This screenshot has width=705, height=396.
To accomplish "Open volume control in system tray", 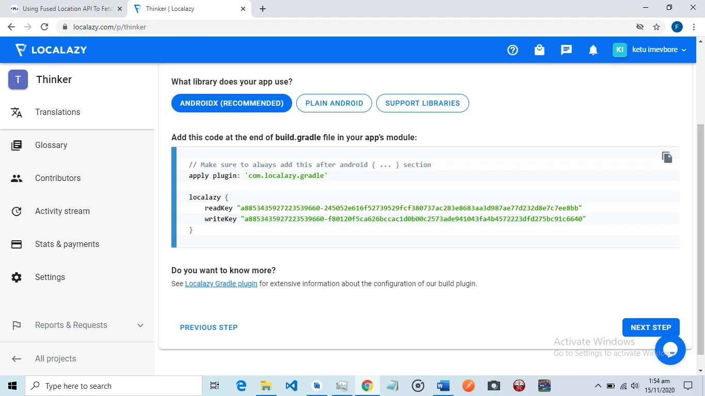I will coord(635,386).
